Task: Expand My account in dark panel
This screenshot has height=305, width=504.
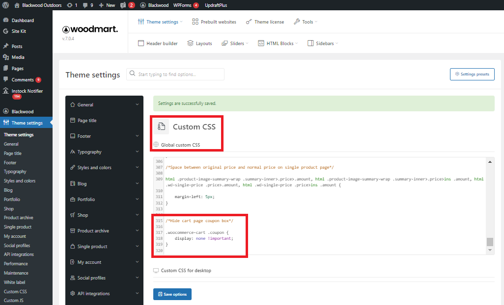Action: pyautogui.click(x=104, y=262)
